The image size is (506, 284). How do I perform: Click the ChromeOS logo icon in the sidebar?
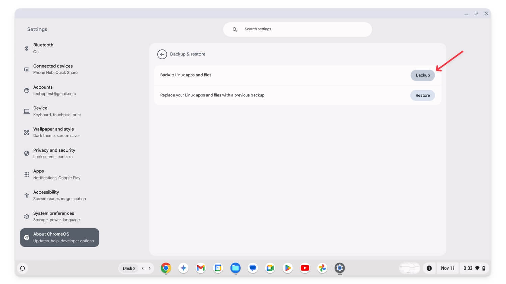pos(27,238)
